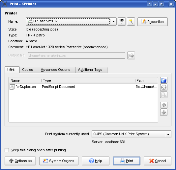Click the Properties button
176x170 pixels.
click(153, 22)
